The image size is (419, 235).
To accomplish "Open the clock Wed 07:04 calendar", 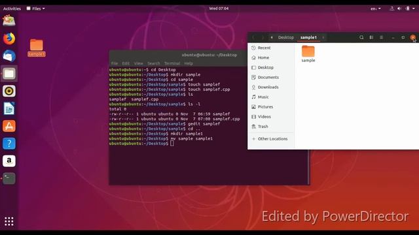I will point(219,8).
